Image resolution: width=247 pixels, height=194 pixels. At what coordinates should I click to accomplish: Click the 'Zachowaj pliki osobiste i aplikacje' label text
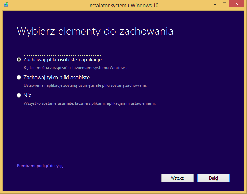(62, 60)
